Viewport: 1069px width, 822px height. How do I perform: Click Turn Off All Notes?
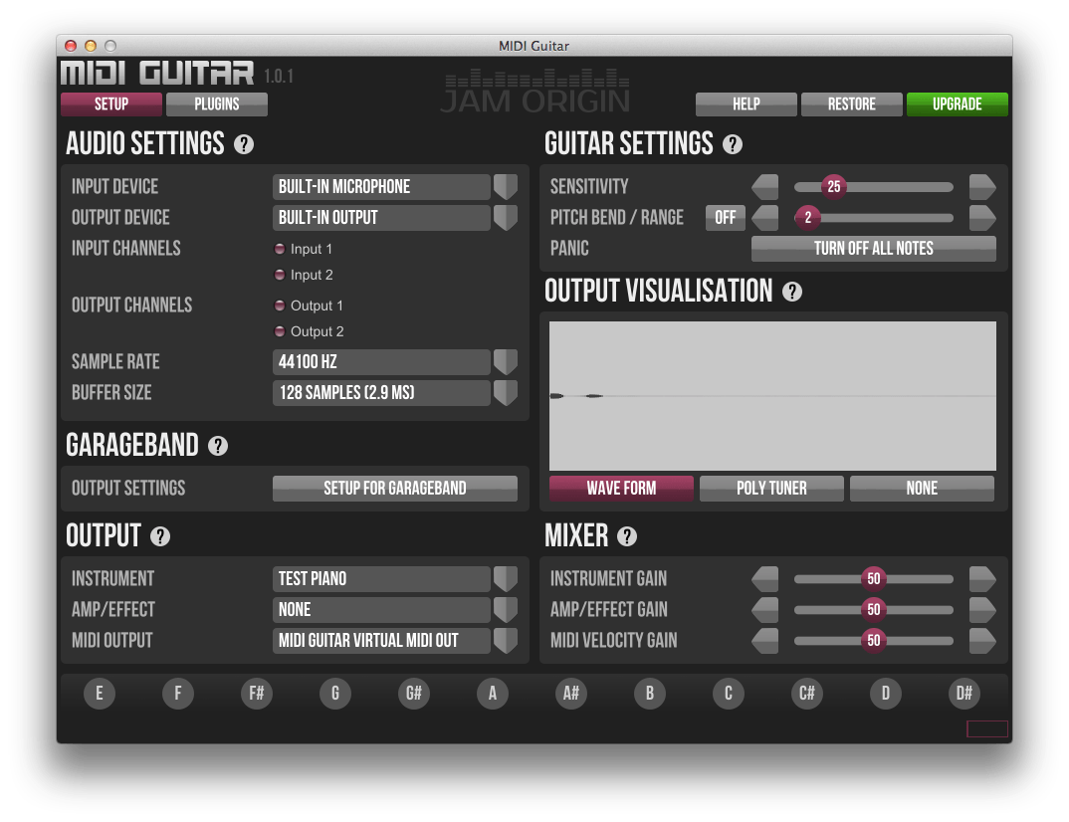click(x=873, y=249)
